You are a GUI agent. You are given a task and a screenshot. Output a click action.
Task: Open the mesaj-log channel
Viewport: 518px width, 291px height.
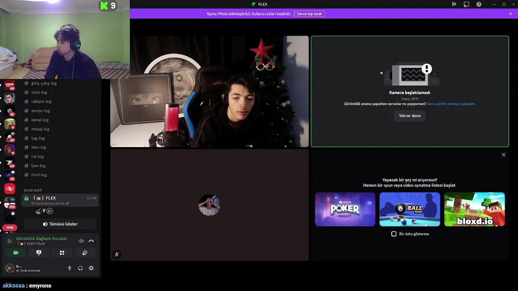[x=60, y=129]
